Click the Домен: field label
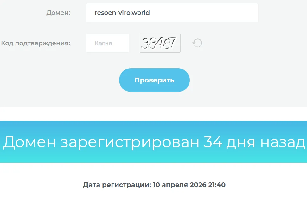 click(x=58, y=13)
